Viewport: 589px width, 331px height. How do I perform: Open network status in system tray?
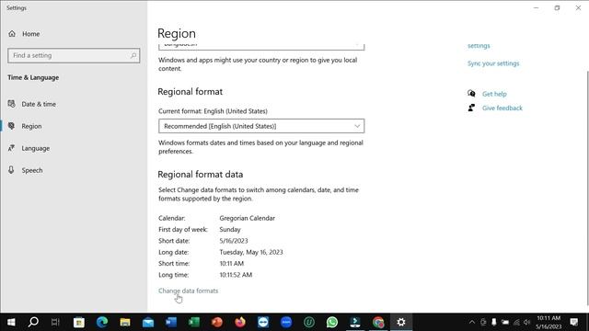click(x=517, y=322)
